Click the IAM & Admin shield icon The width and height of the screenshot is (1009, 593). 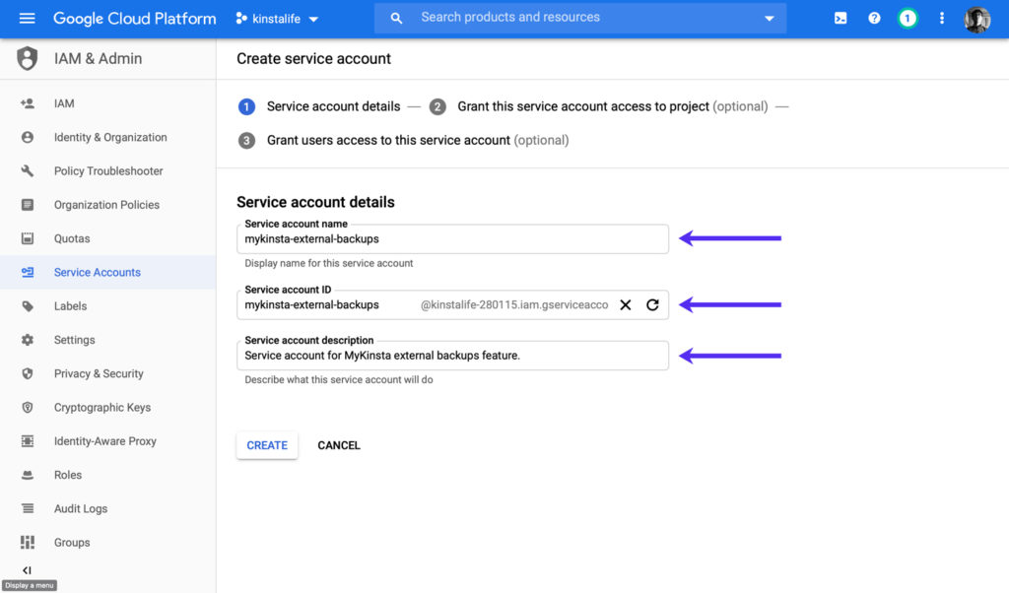29,58
